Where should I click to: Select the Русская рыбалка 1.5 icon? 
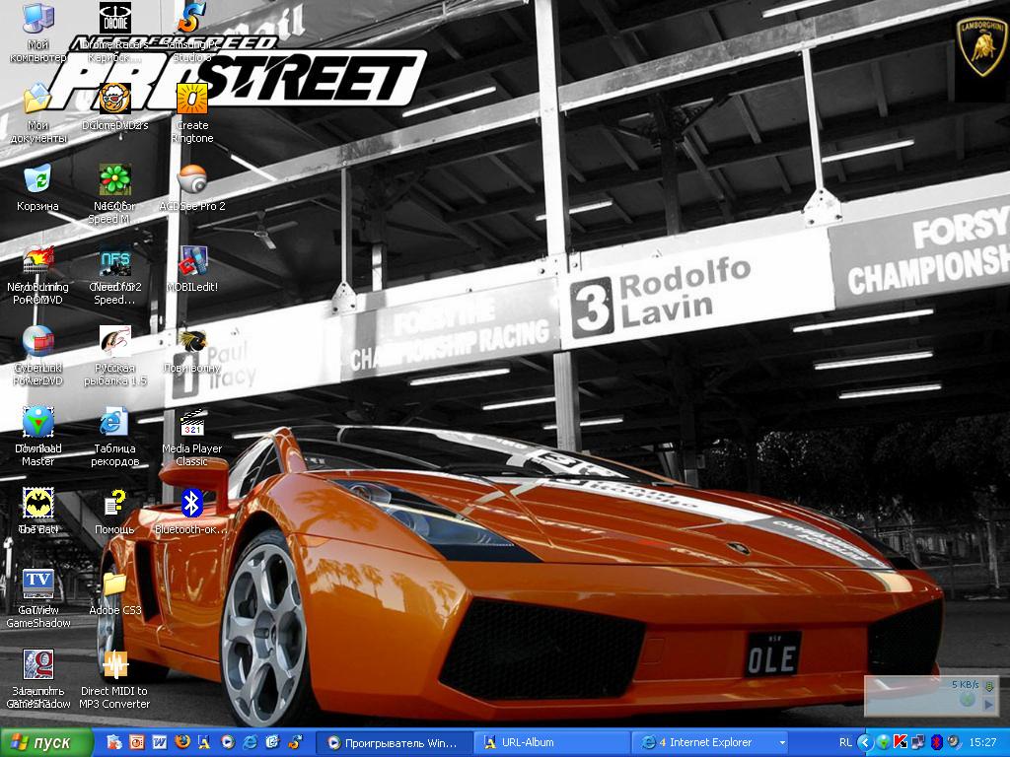(115, 341)
